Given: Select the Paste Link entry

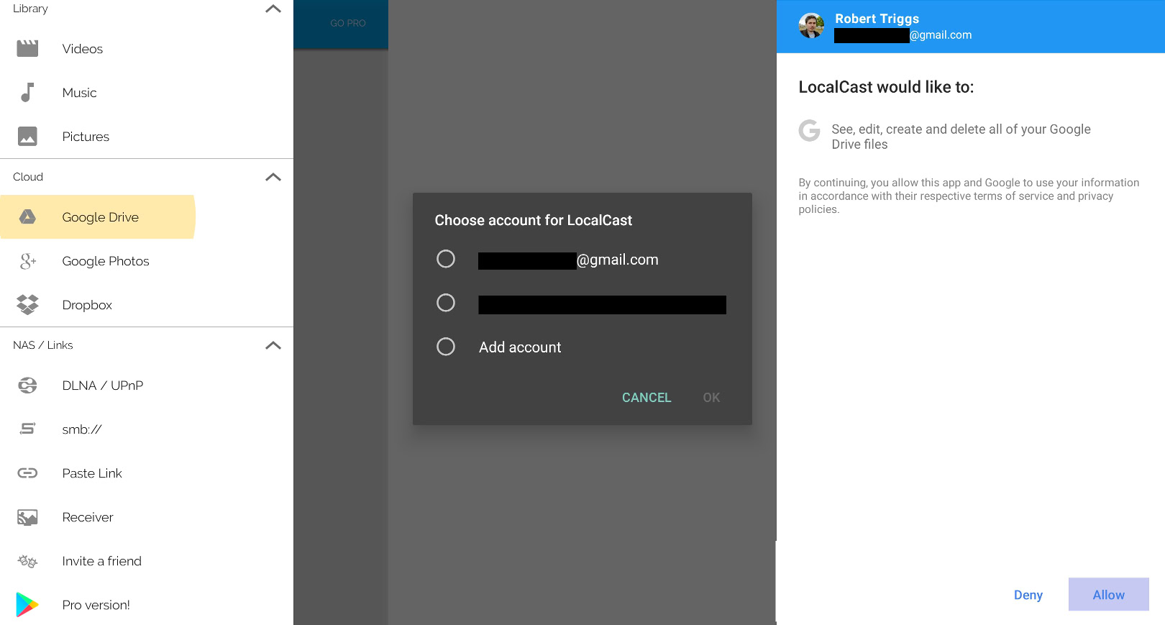Looking at the screenshot, I should [147, 473].
